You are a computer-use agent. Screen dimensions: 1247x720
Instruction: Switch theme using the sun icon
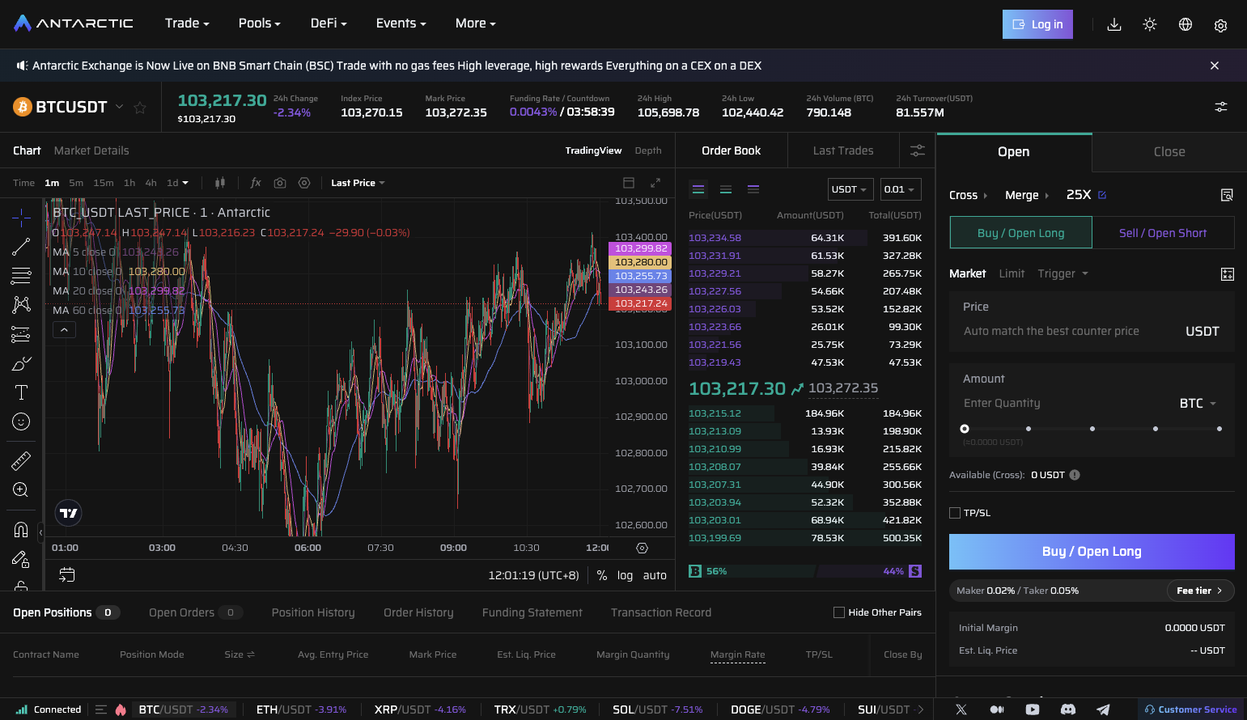coord(1150,24)
